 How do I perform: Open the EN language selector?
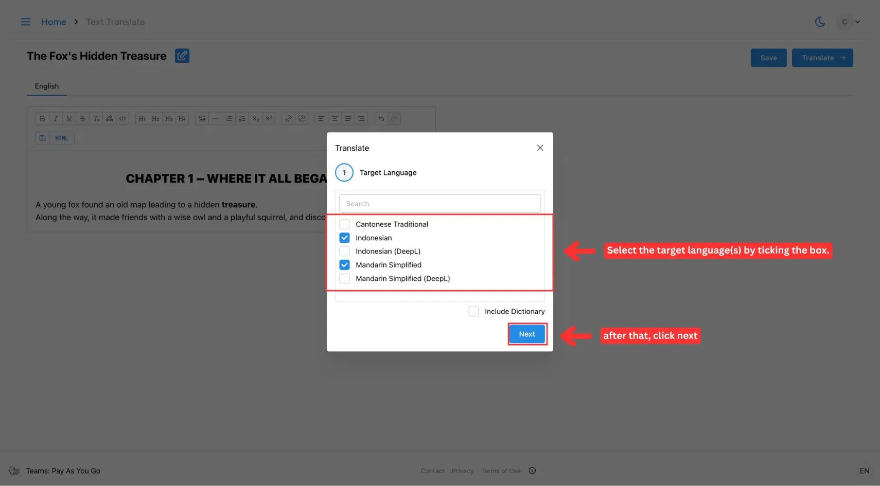click(864, 471)
